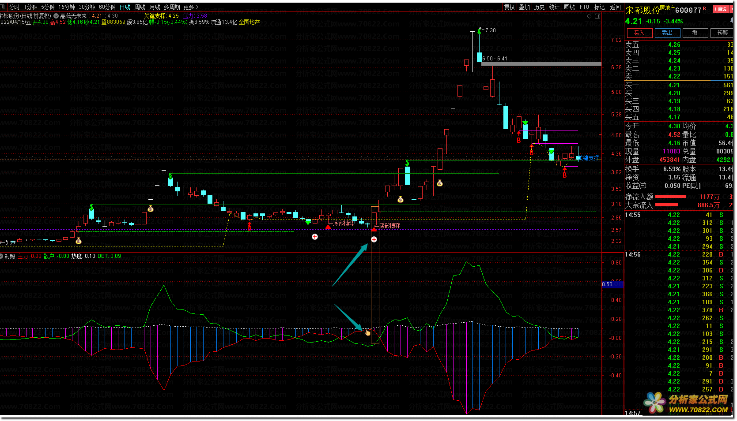Open the F10 company info button
The height and width of the screenshot is (421, 737).
click(585, 7)
